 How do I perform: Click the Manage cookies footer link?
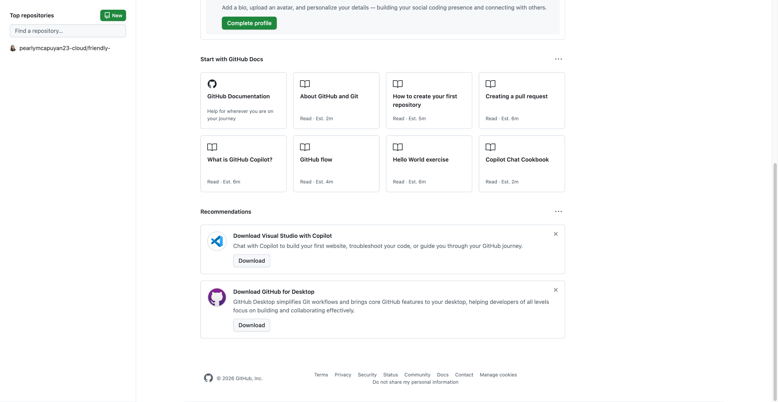(x=498, y=375)
